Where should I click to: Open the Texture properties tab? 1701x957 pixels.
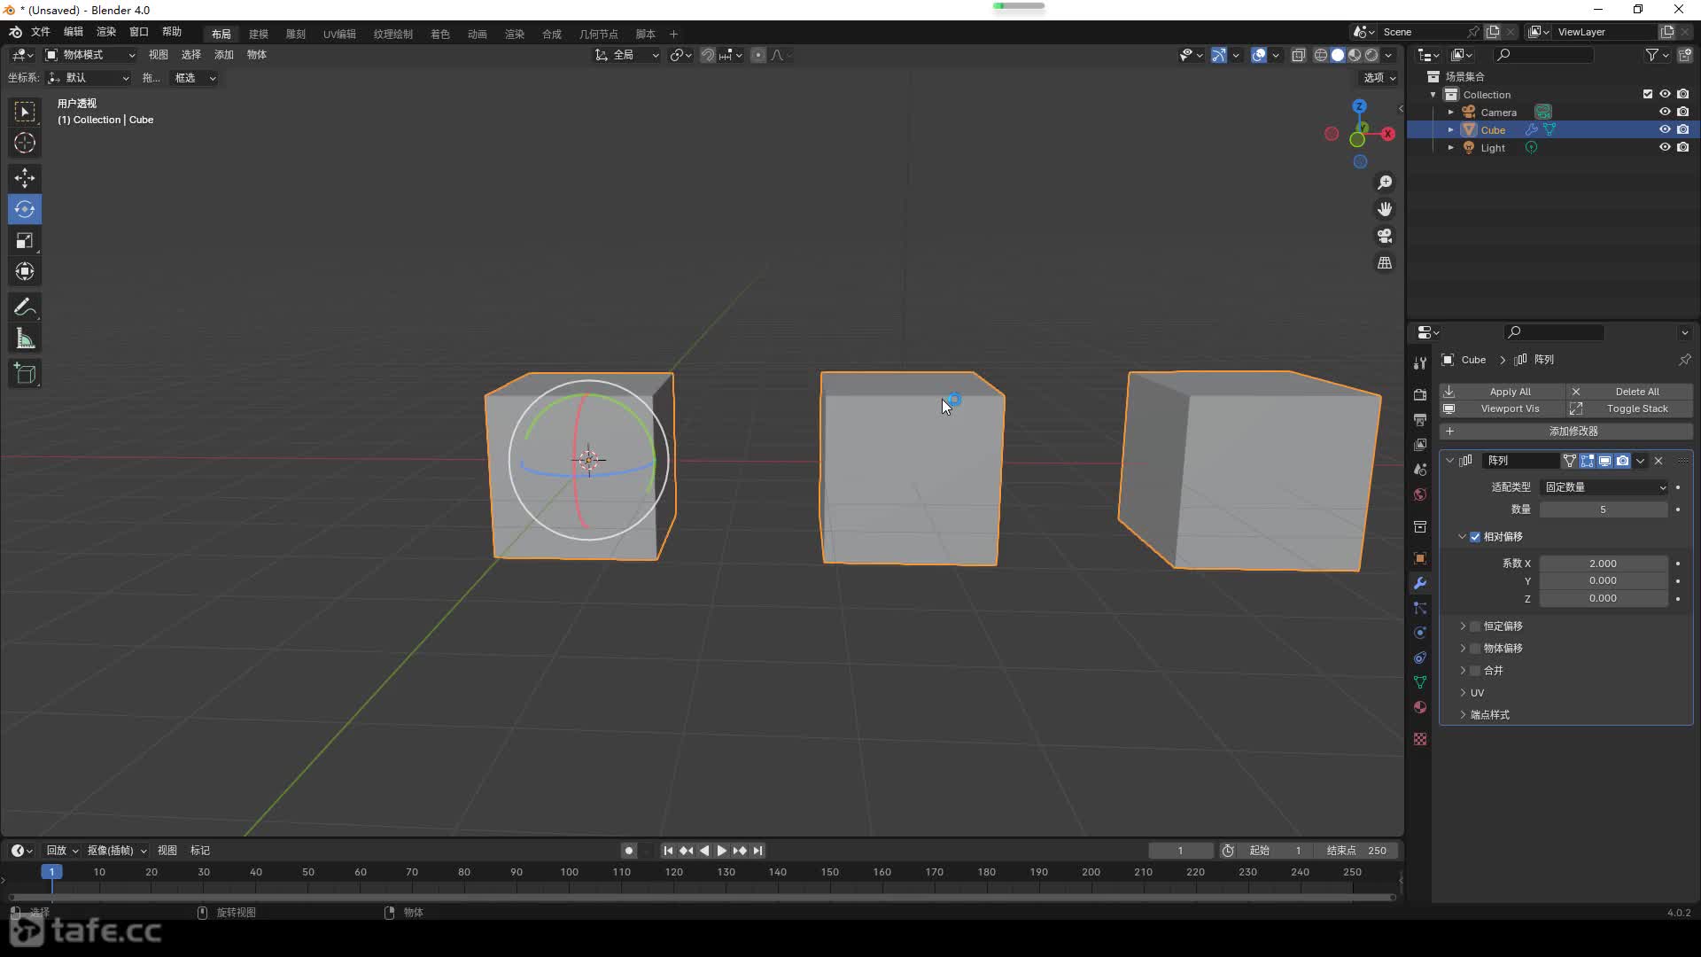click(1420, 739)
